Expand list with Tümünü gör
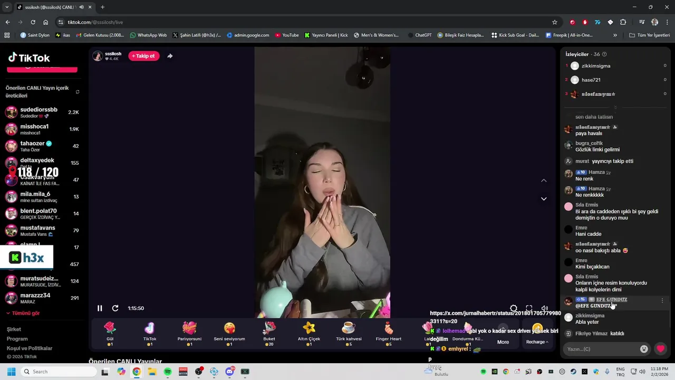Image resolution: width=675 pixels, height=380 pixels. click(23, 313)
